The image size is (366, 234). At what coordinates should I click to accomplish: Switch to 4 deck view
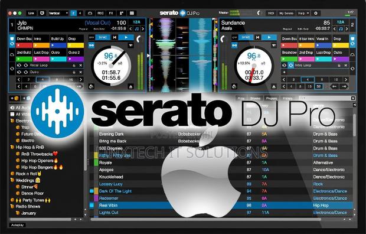80,13
